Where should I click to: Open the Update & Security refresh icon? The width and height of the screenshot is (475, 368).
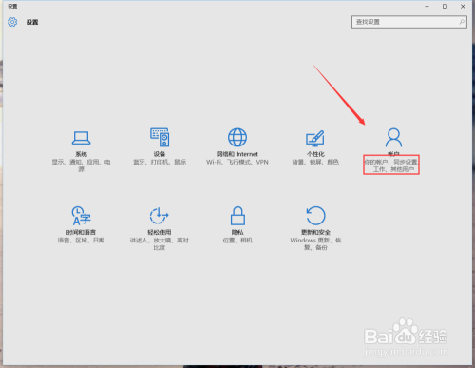(315, 216)
